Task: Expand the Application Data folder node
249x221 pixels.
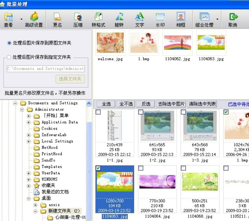Action: [x=28, y=123]
